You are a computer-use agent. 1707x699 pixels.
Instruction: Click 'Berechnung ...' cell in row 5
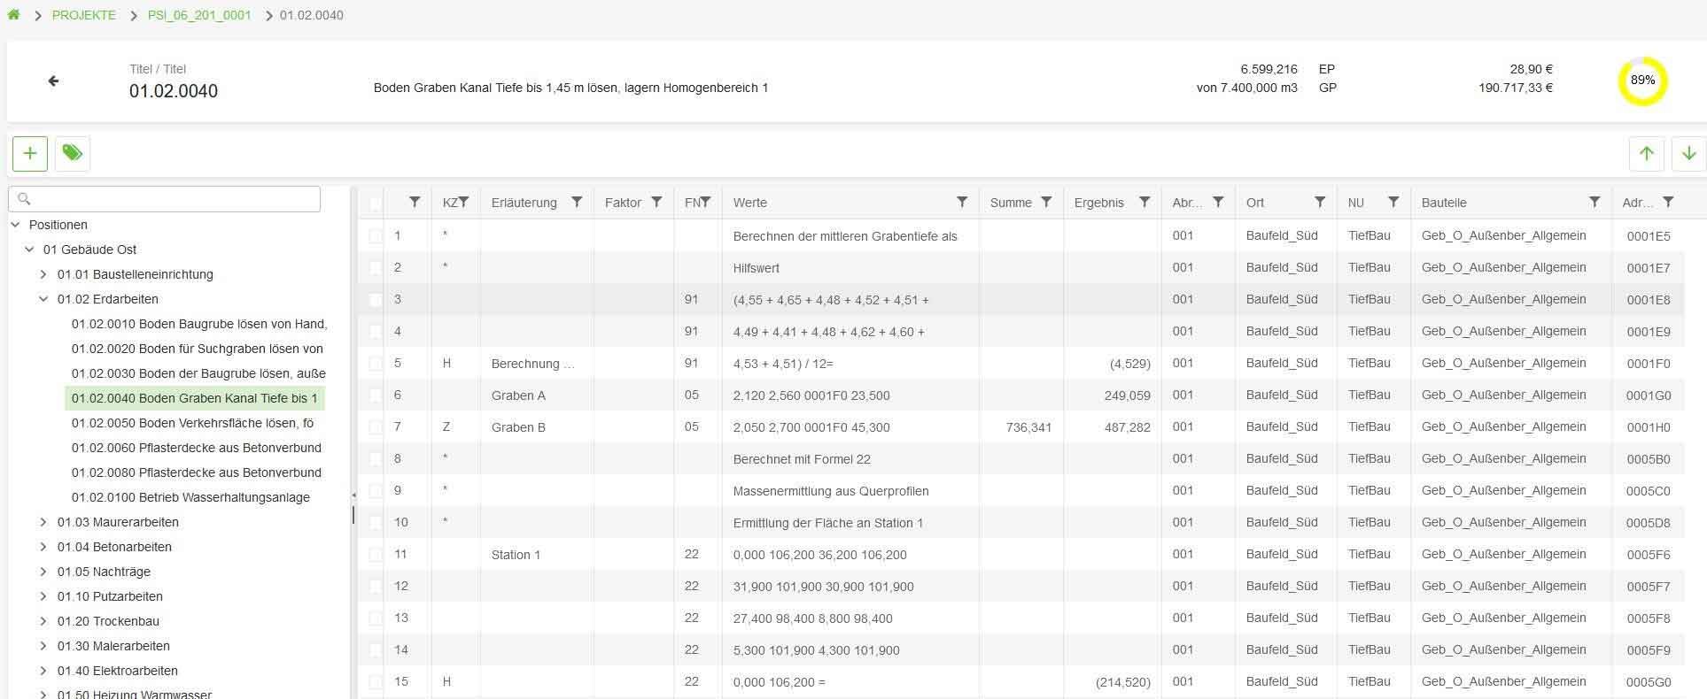click(537, 364)
